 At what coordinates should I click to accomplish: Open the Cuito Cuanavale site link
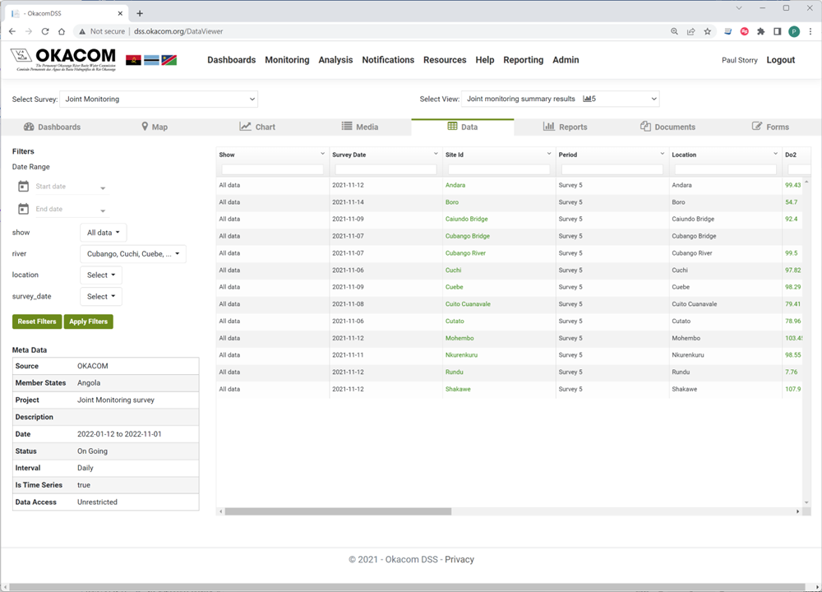[468, 304]
